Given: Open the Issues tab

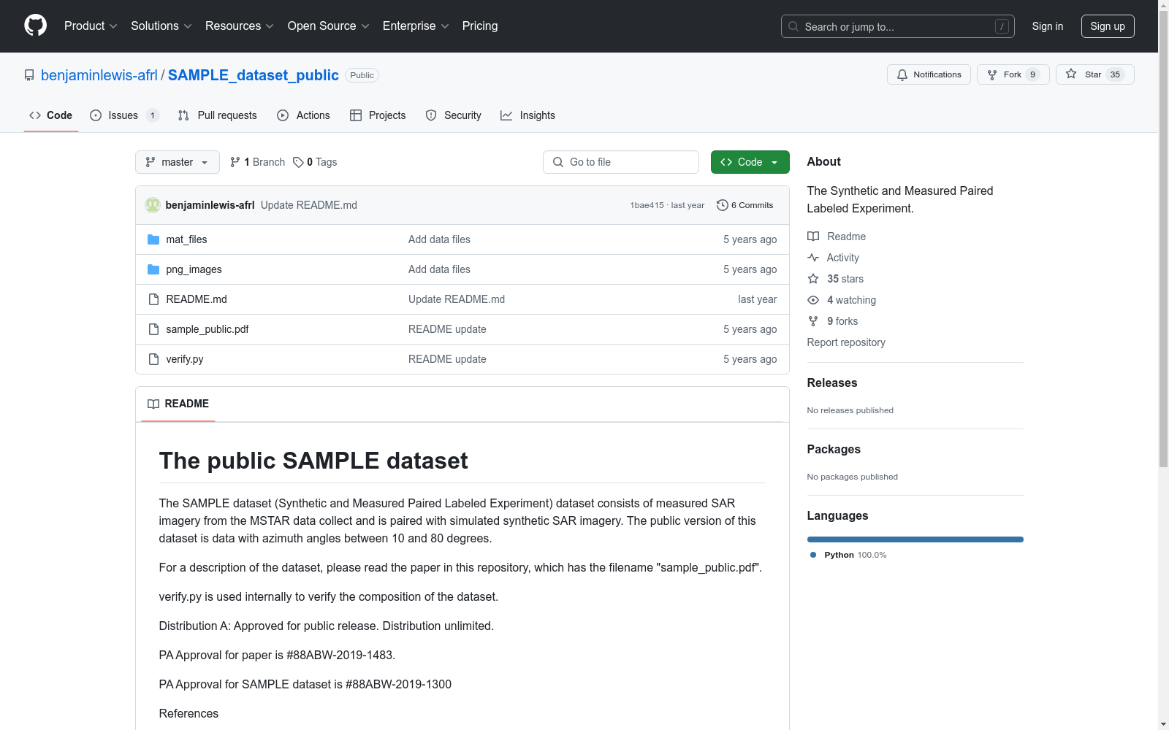Looking at the screenshot, I should coord(124,115).
